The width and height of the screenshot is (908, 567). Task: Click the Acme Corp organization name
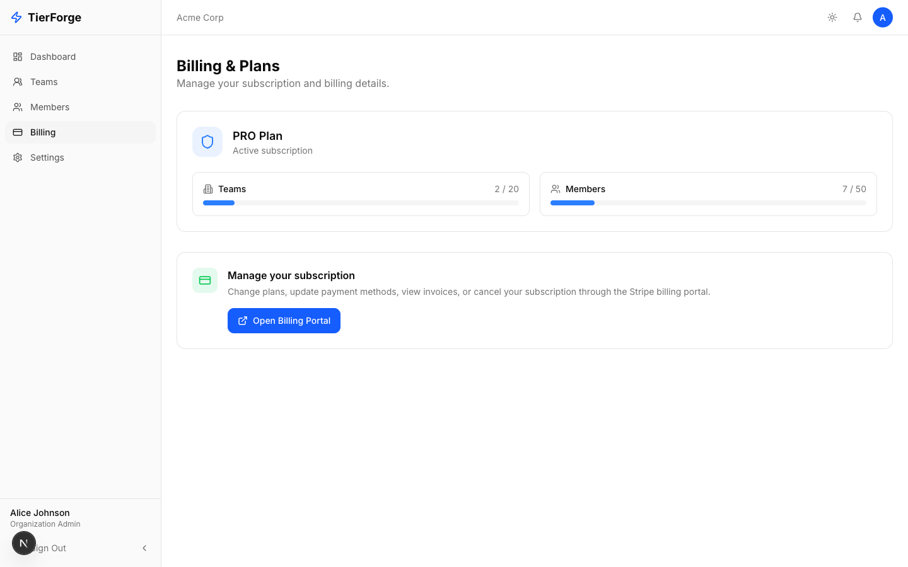200,18
